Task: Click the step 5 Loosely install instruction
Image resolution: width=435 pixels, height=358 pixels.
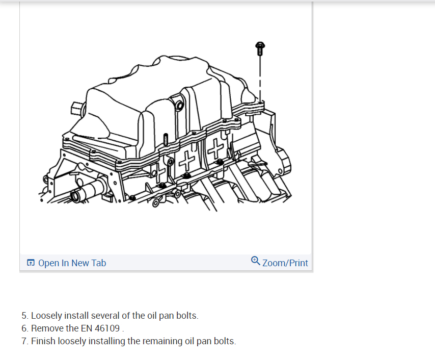Action: point(110,316)
